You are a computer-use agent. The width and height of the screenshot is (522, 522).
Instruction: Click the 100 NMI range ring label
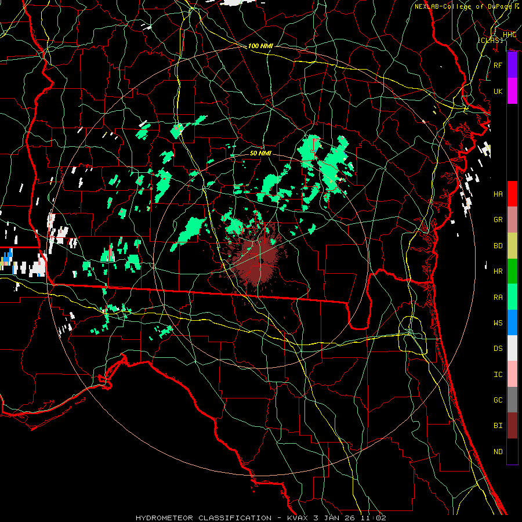click(x=260, y=46)
